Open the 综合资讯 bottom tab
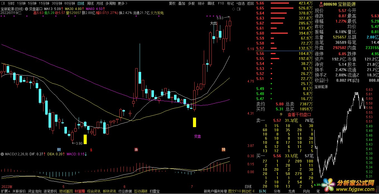This screenshot has width=379, height=194. (x=94, y=191)
